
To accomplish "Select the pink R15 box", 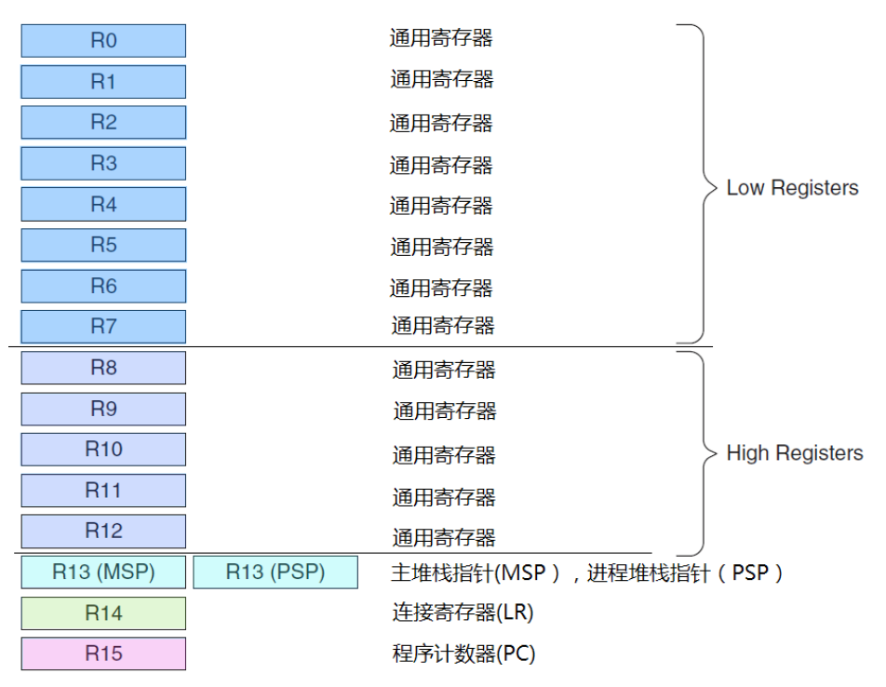I will pyautogui.click(x=103, y=653).
